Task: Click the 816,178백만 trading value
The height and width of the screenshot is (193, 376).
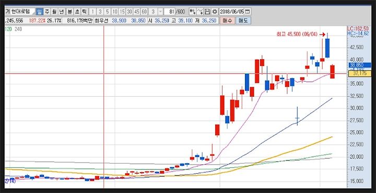Action: click(x=80, y=20)
